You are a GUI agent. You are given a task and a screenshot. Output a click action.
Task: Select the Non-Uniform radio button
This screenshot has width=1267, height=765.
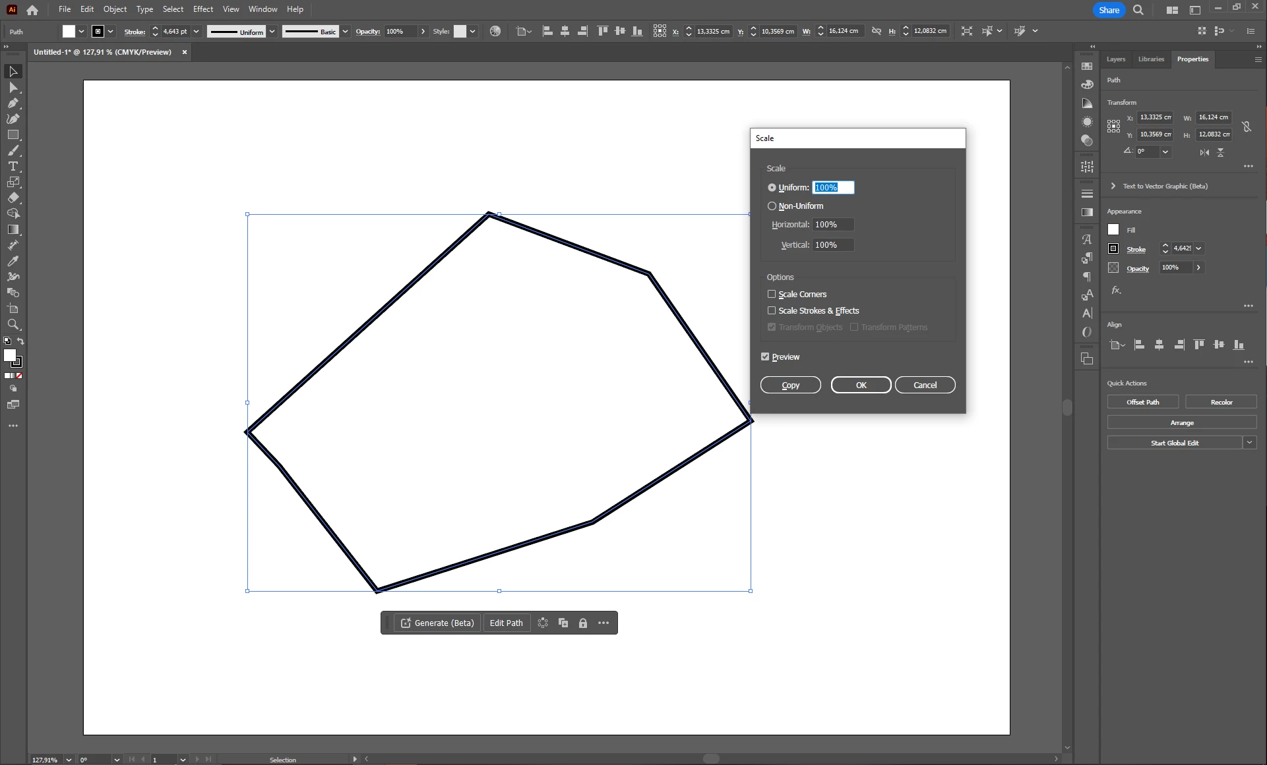point(772,206)
